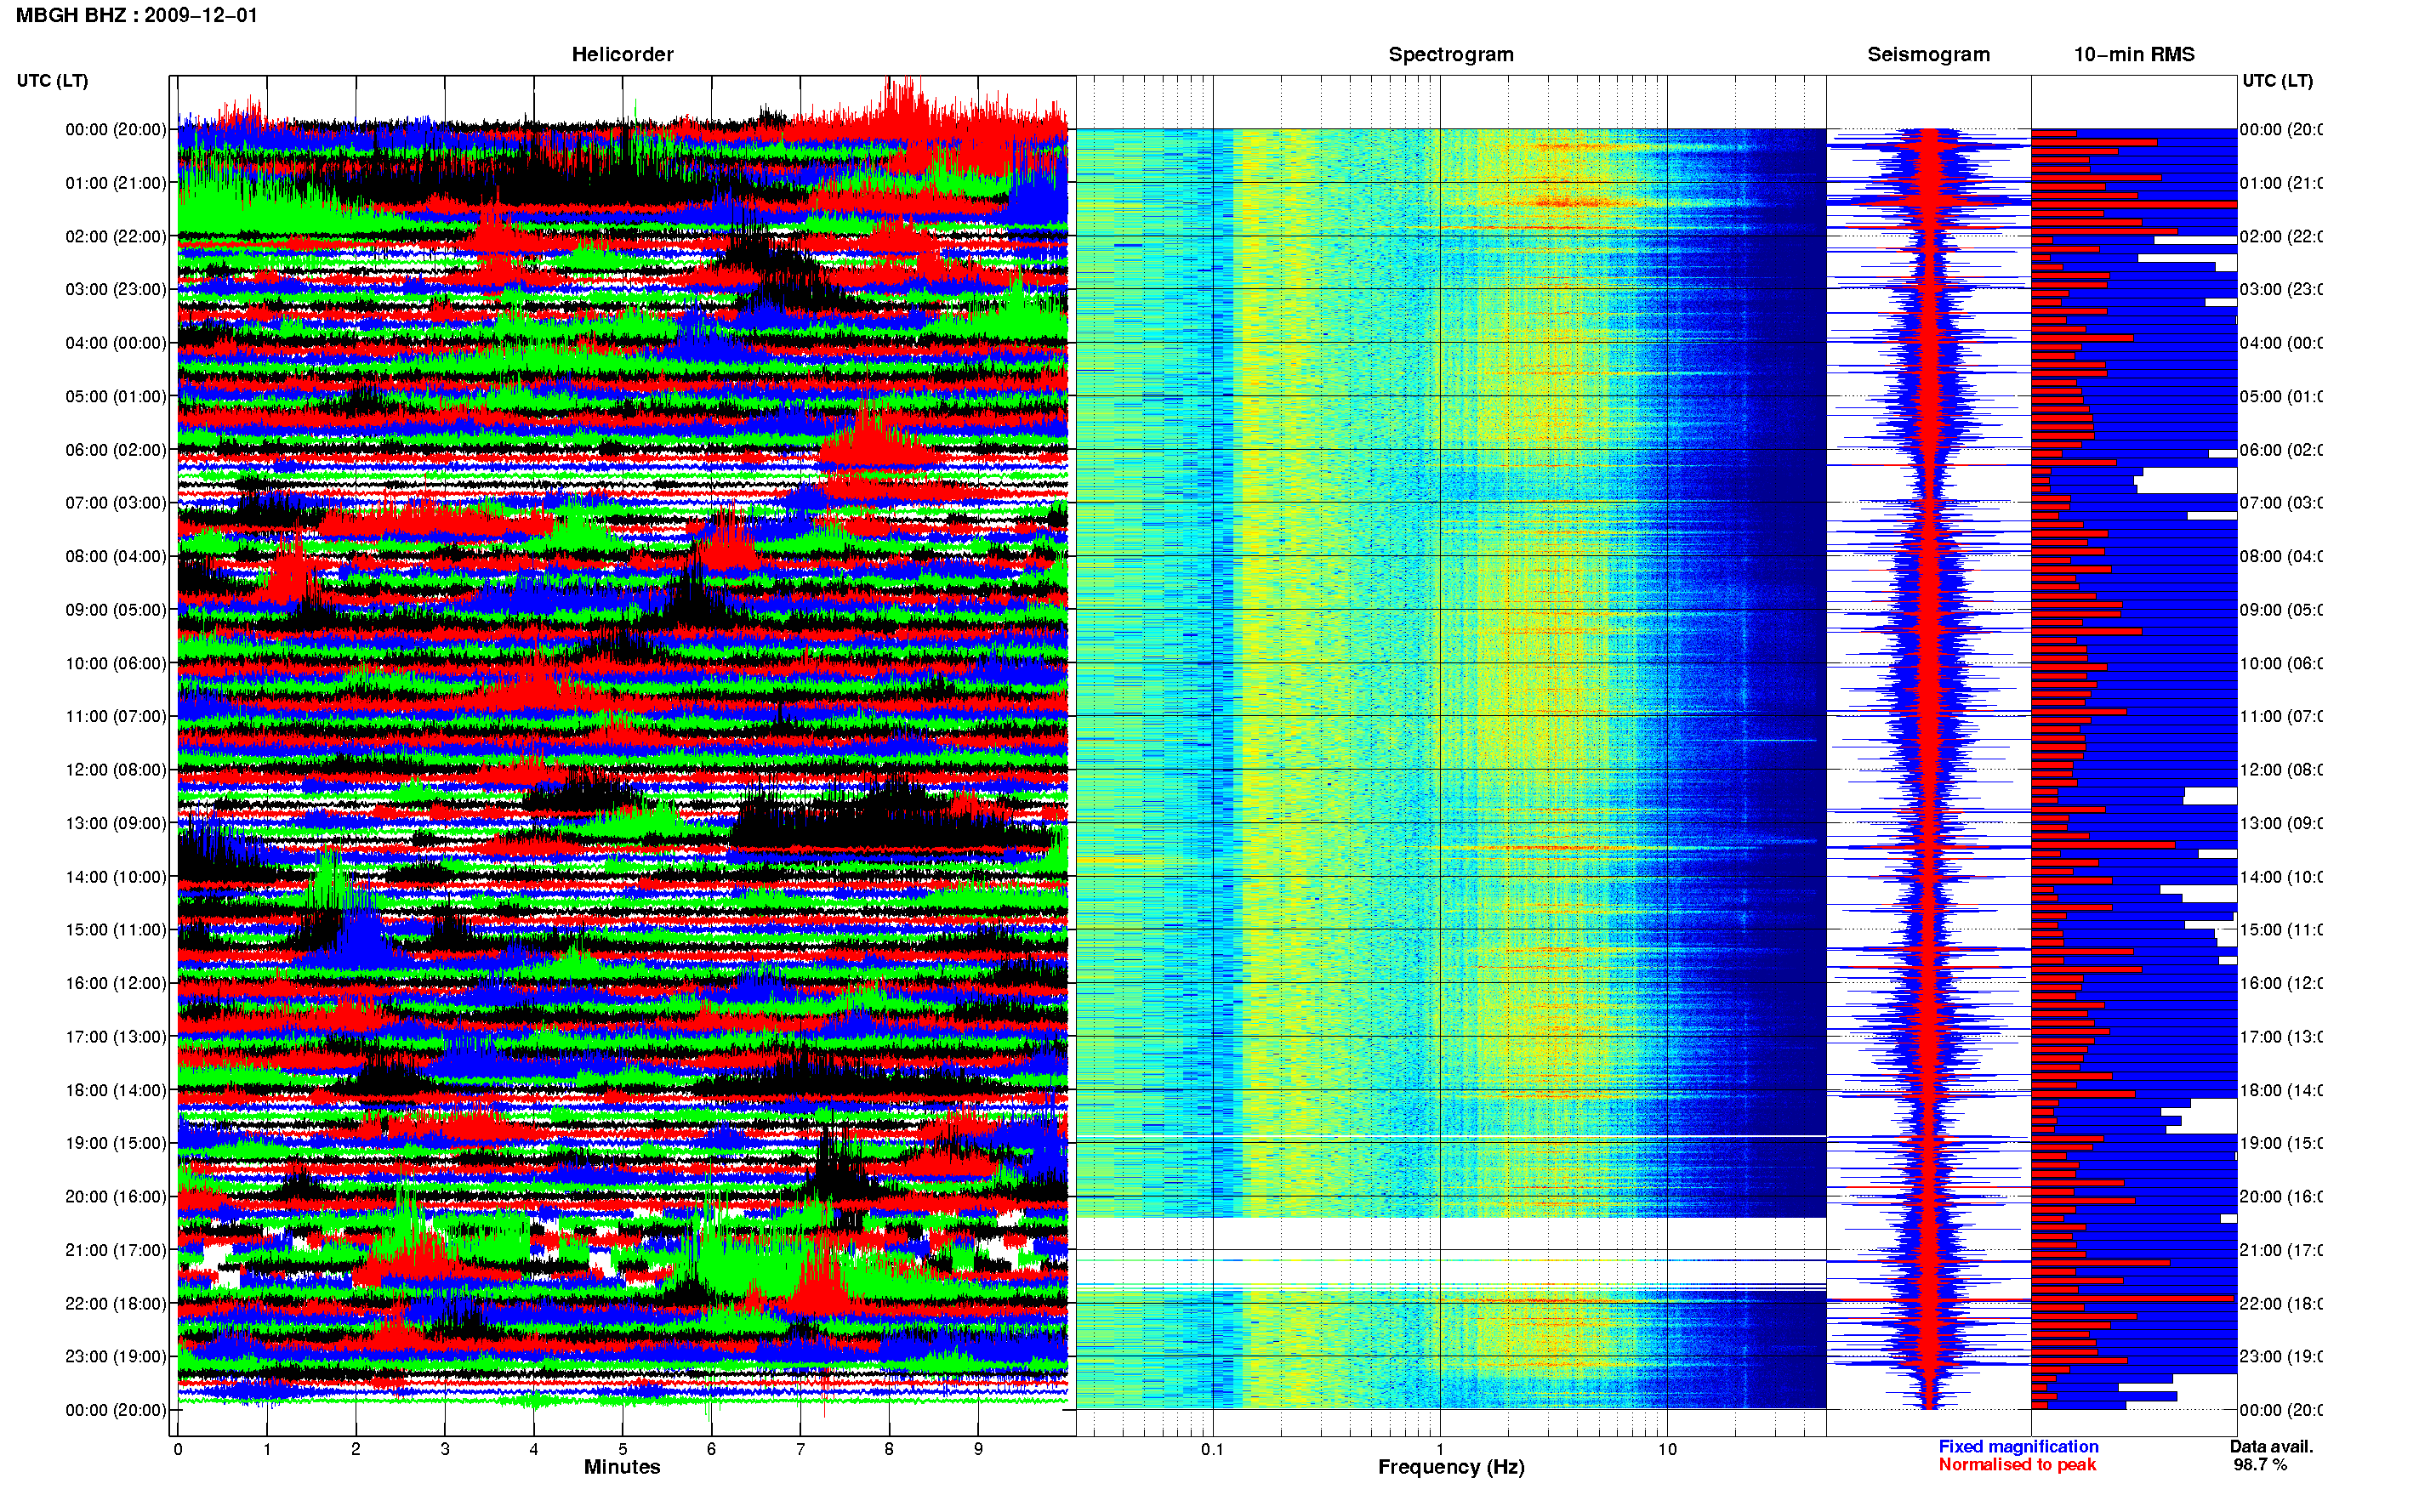
Task: Click the left '07:00 (03:00)' time label
Action: pos(116,502)
